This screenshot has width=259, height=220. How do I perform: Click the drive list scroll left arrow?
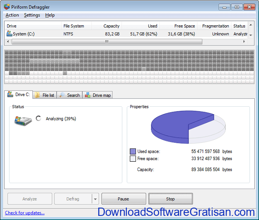pos(8,41)
